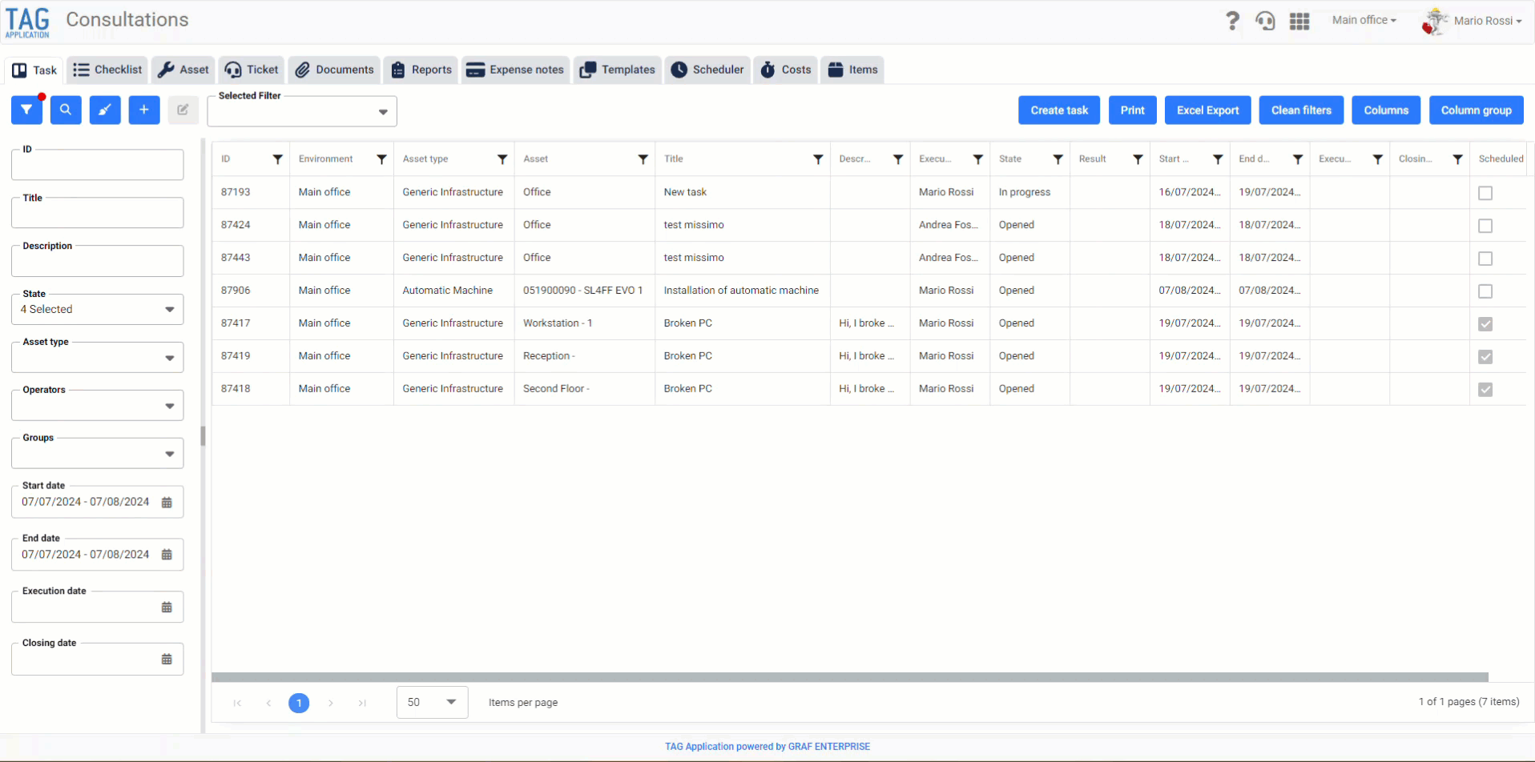The image size is (1535, 762).
Task: Click the blue plus add button
Action: [144, 110]
